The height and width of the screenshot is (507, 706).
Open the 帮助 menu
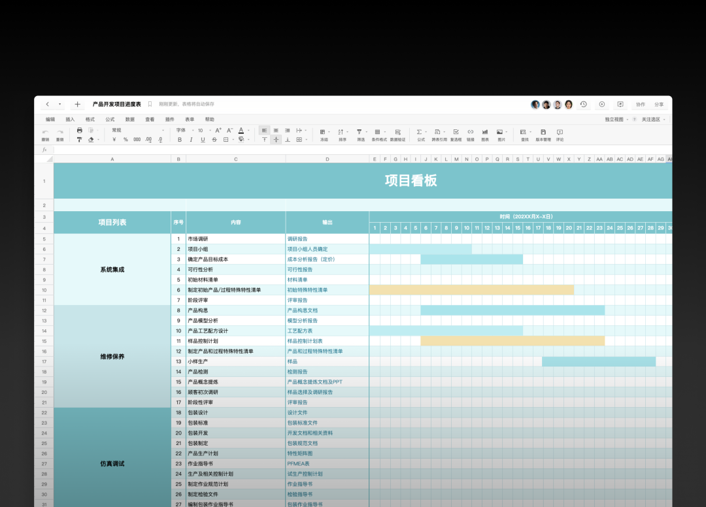(x=210, y=120)
